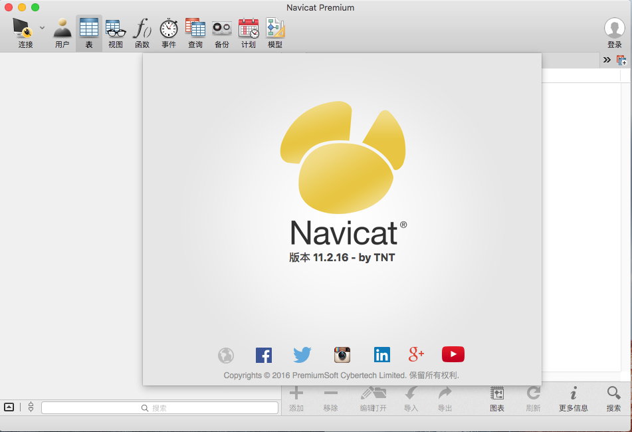Open the YouTube link in About dialog

[x=453, y=354]
